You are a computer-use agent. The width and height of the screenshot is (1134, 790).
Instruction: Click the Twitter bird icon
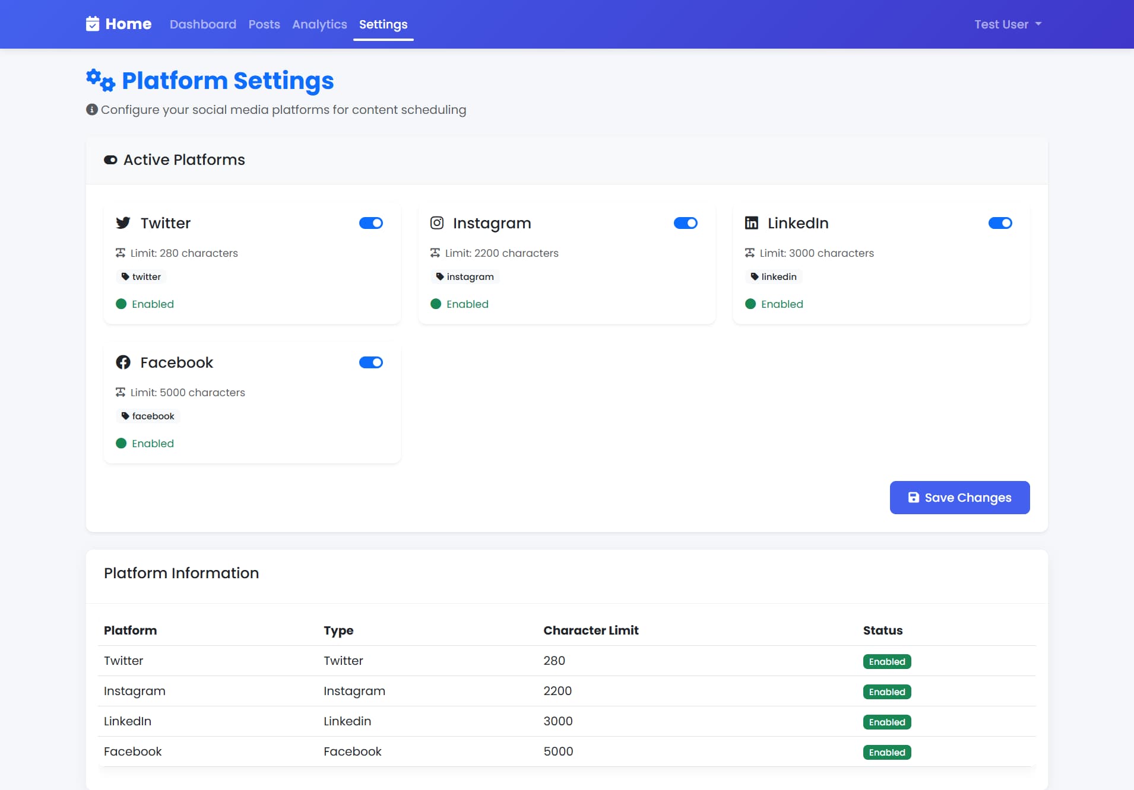point(123,223)
